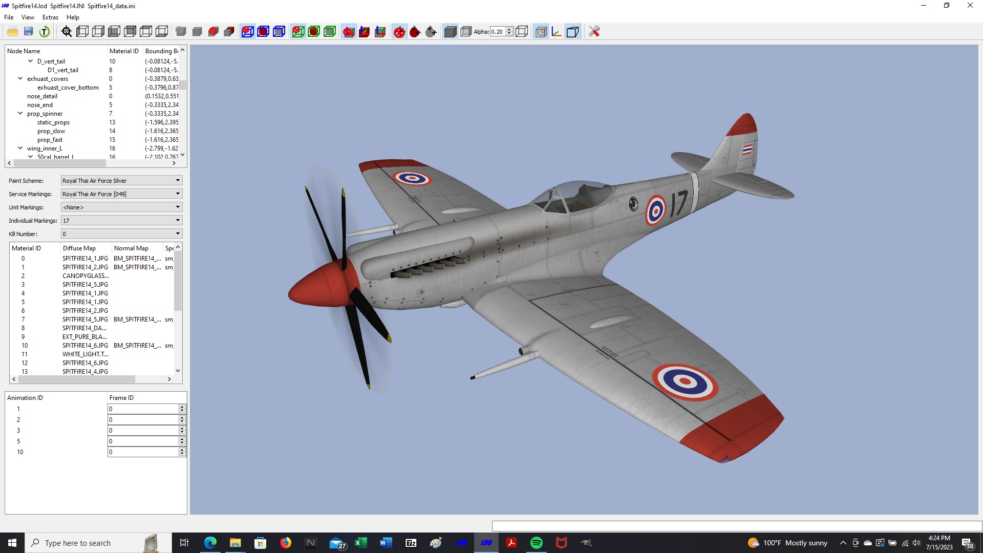This screenshot has height=553, width=983.
Task: Click the Material ID column header of the node tree
Action: 124,51
